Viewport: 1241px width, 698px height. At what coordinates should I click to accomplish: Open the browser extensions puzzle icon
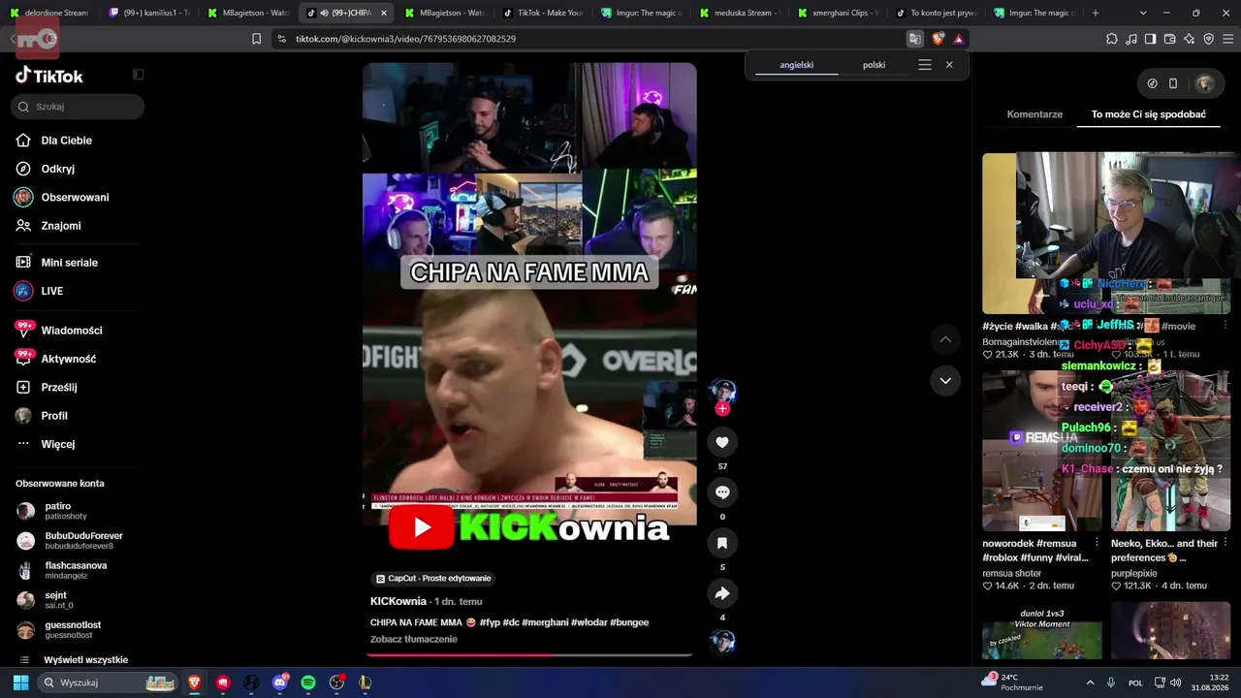1112,39
